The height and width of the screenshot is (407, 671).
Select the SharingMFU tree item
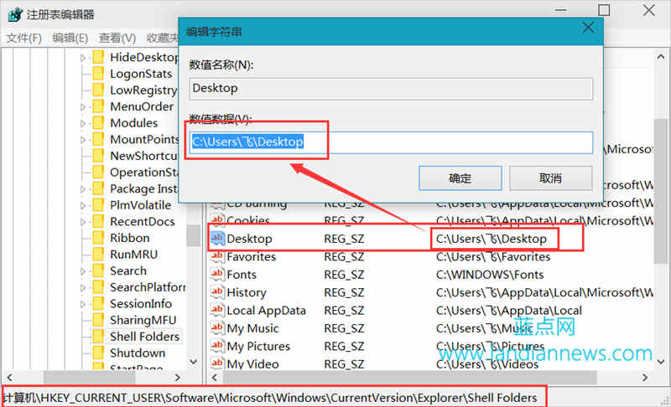(143, 320)
